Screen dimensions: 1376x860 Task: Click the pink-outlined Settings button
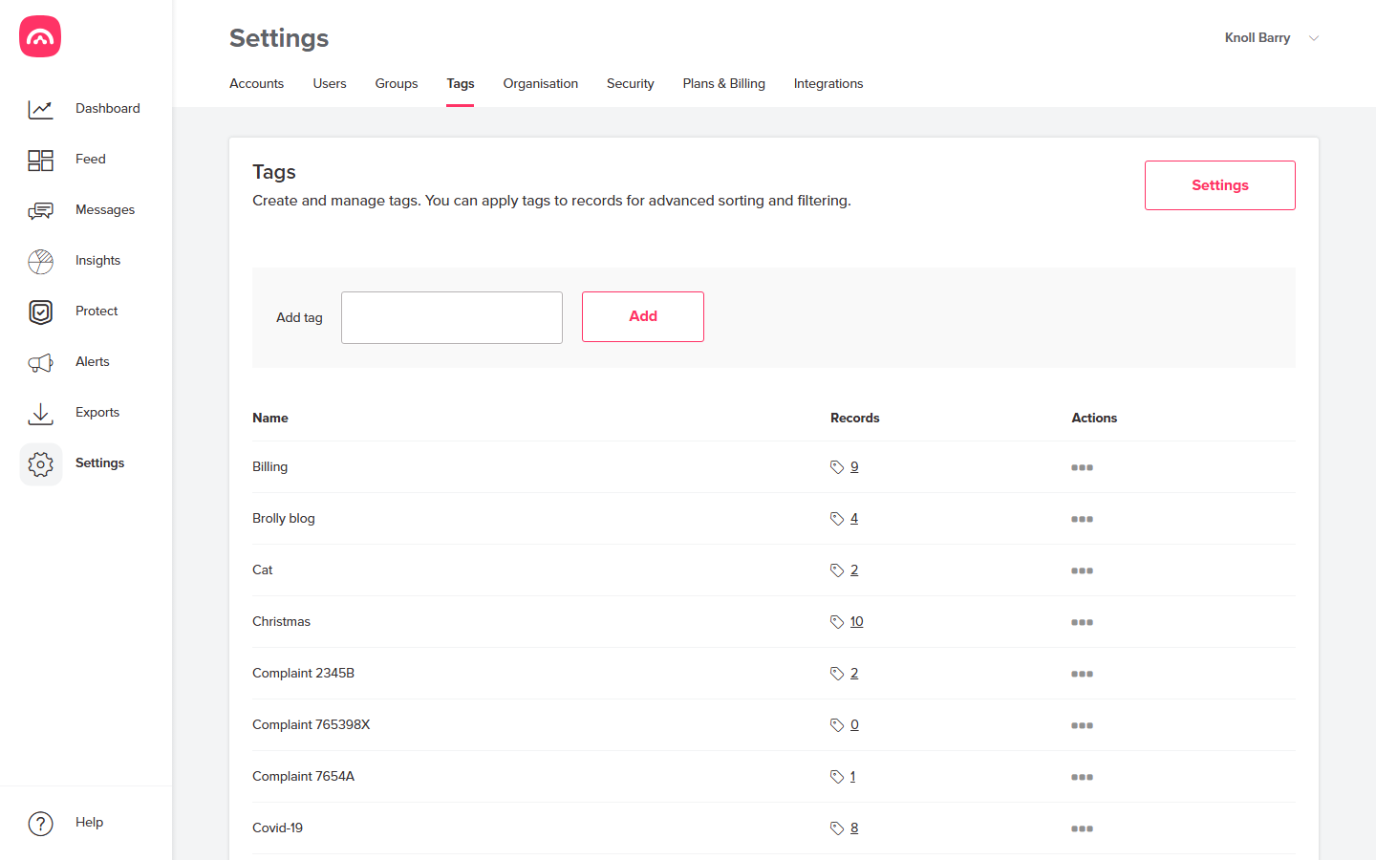(1220, 185)
